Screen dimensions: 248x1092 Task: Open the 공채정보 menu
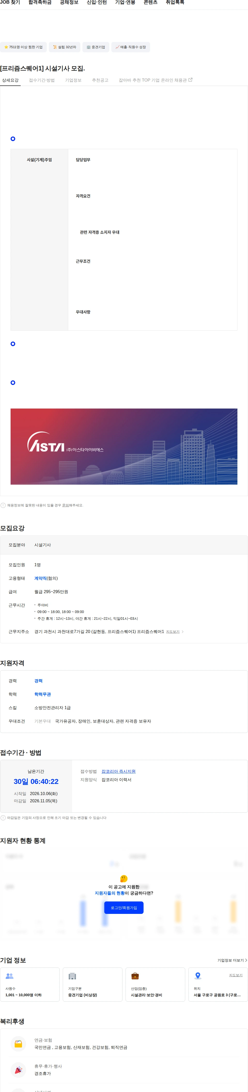point(69,3)
